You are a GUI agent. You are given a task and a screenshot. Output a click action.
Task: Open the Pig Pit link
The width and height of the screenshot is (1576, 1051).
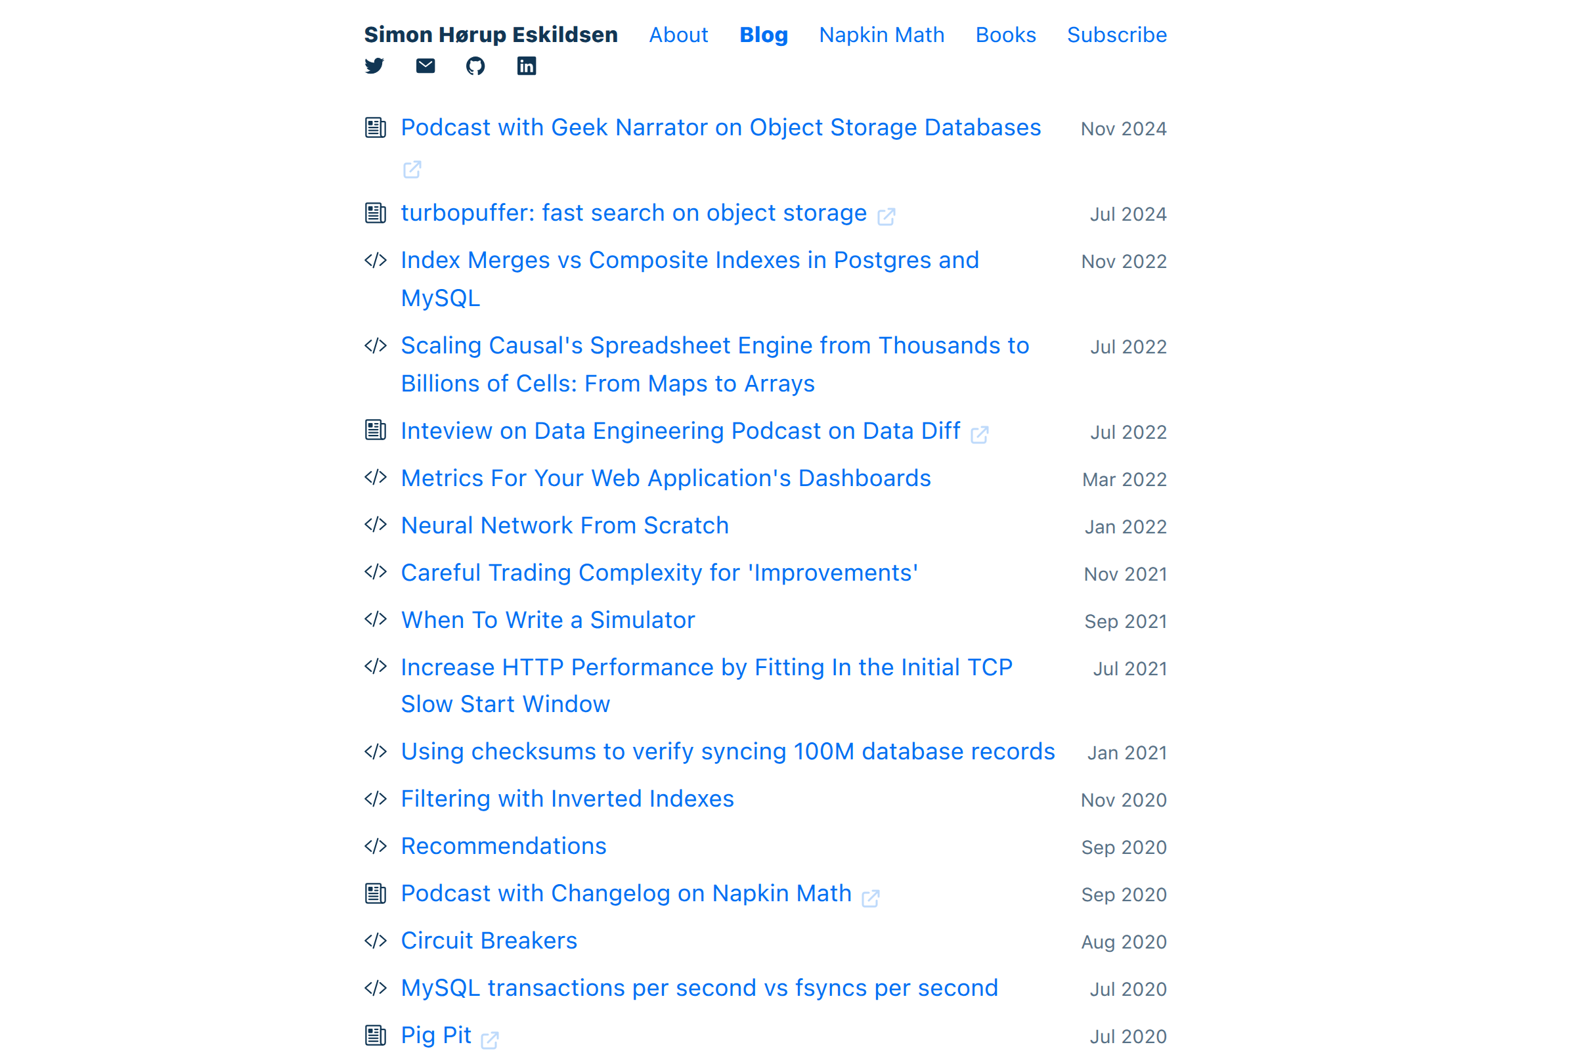point(436,1036)
